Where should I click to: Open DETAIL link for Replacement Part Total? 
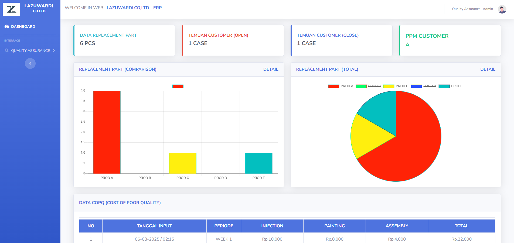click(x=488, y=69)
